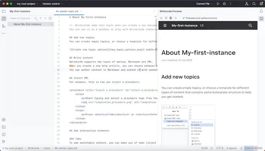Screen dimensions: 265x151
Task: Run the current file
Action: pyautogui.click(x=218, y=4)
